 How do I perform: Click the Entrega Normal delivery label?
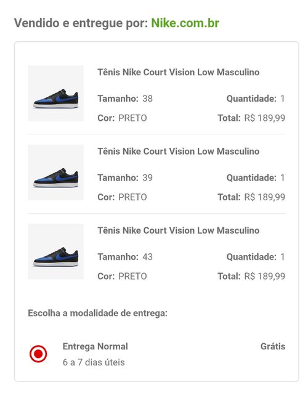coord(95,346)
